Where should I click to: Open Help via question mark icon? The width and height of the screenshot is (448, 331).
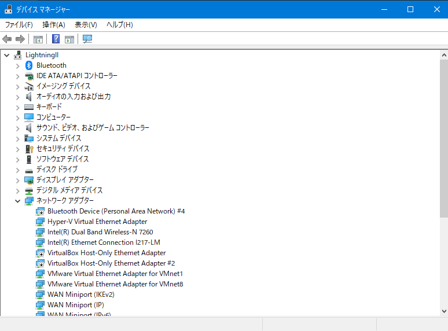56,39
